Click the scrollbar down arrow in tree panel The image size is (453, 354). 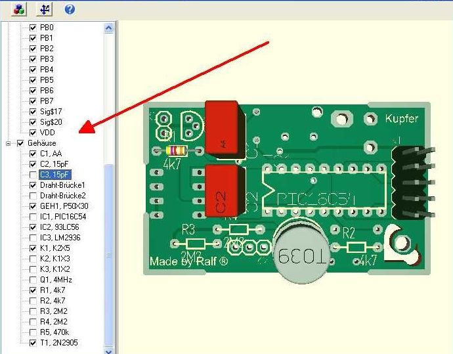(109, 349)
